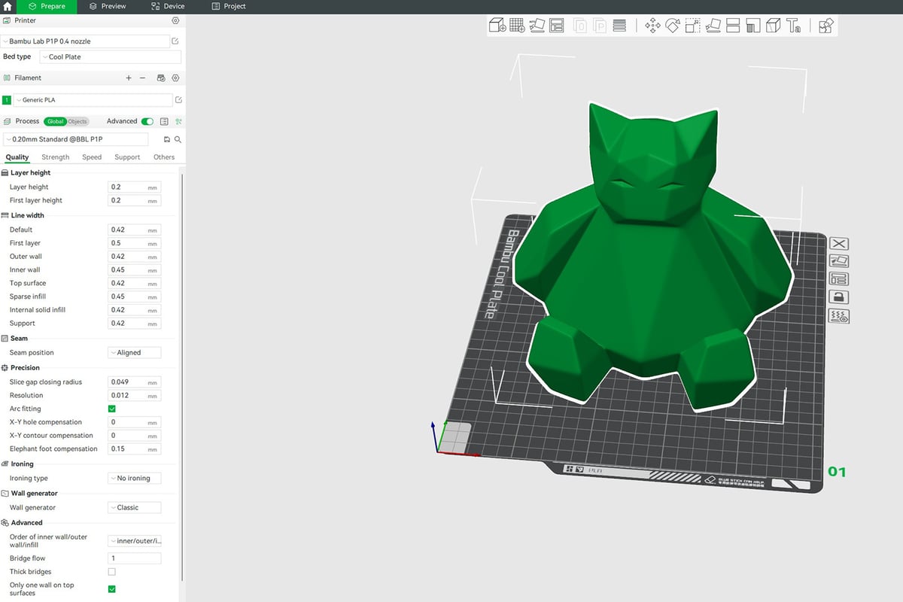Open plate 01 settings icon
This screenshot has width=903, height=602.
click(839, 316)
